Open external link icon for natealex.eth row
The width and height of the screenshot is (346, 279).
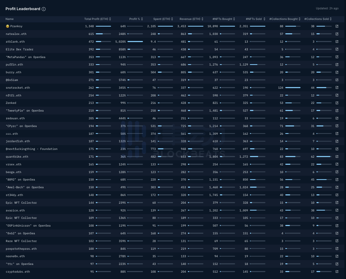pyautogui.click(x=337, y=34)
